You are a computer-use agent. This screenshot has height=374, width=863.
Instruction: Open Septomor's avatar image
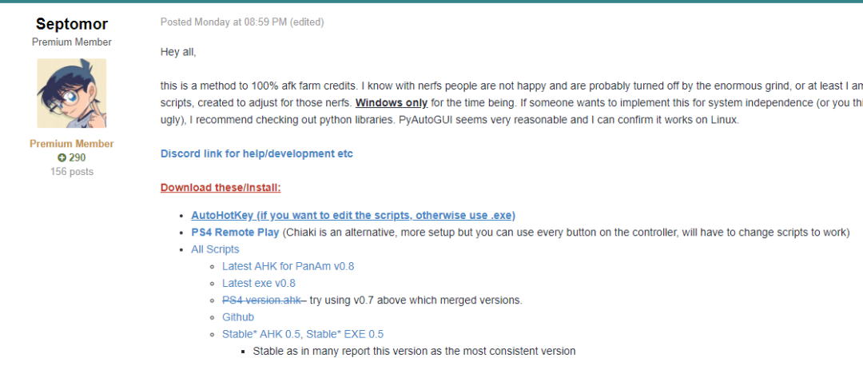[72, 93]
